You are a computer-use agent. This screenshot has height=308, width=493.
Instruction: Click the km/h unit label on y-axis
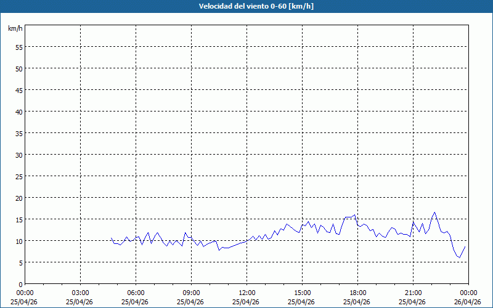click(15, 29)
